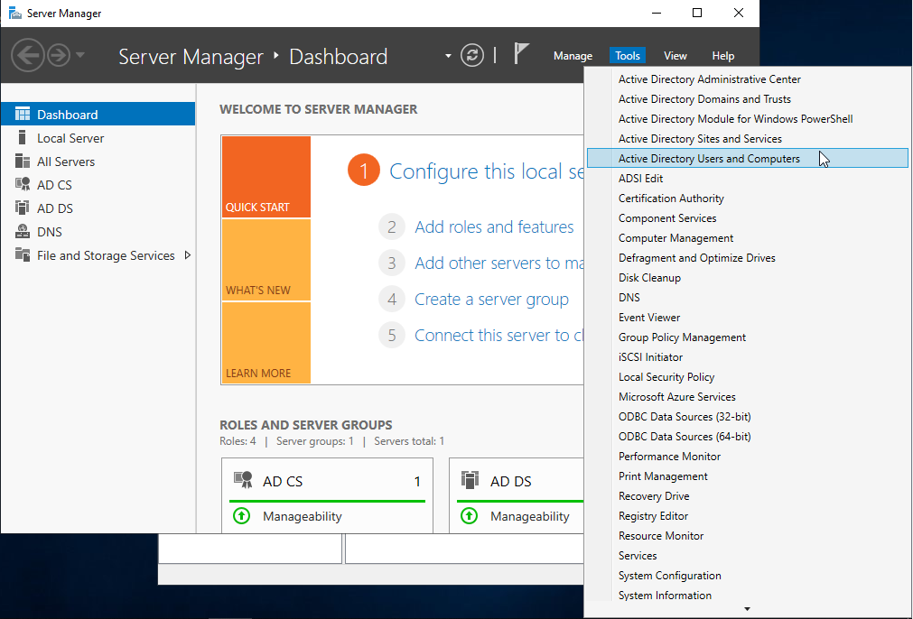
Task: Click the refresh dashboard icon
Action: click(x=472, y=55)
